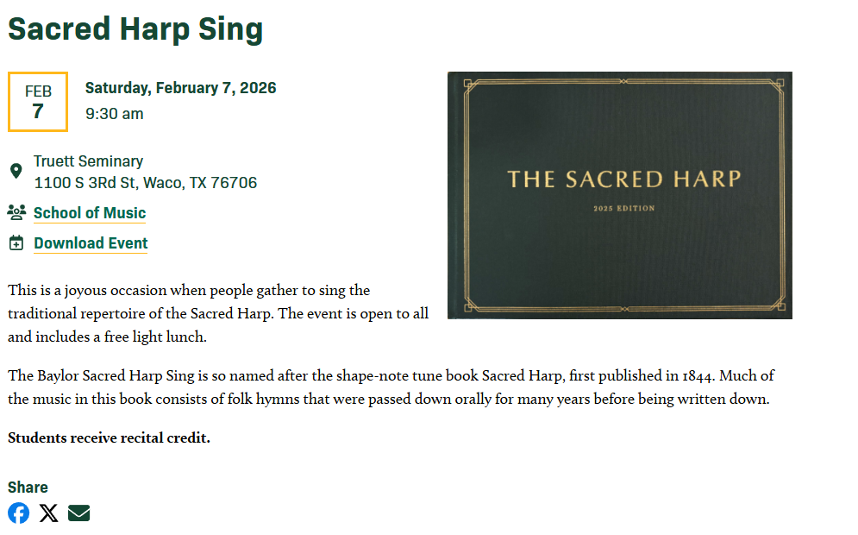
Task: Click the Download Event link
Action: (91, 243)
